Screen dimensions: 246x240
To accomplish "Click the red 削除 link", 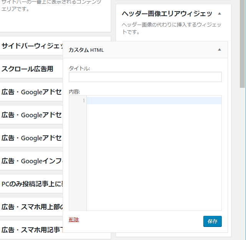I will coord(74,220).
